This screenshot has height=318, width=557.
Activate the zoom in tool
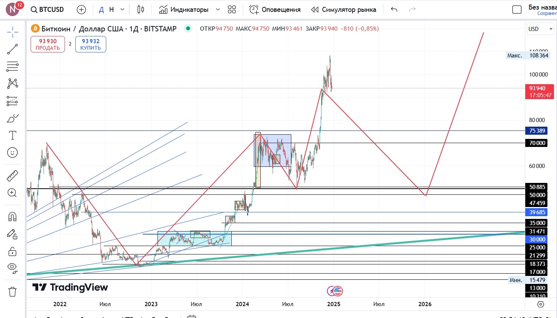coord(13,193)
